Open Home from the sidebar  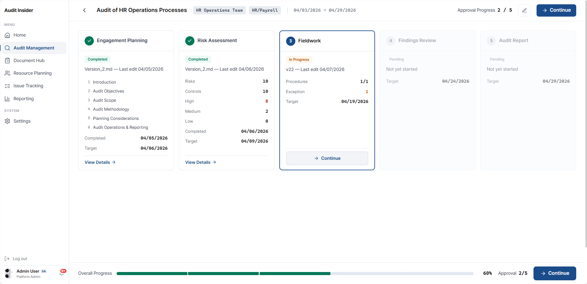(x=19, y=35)
